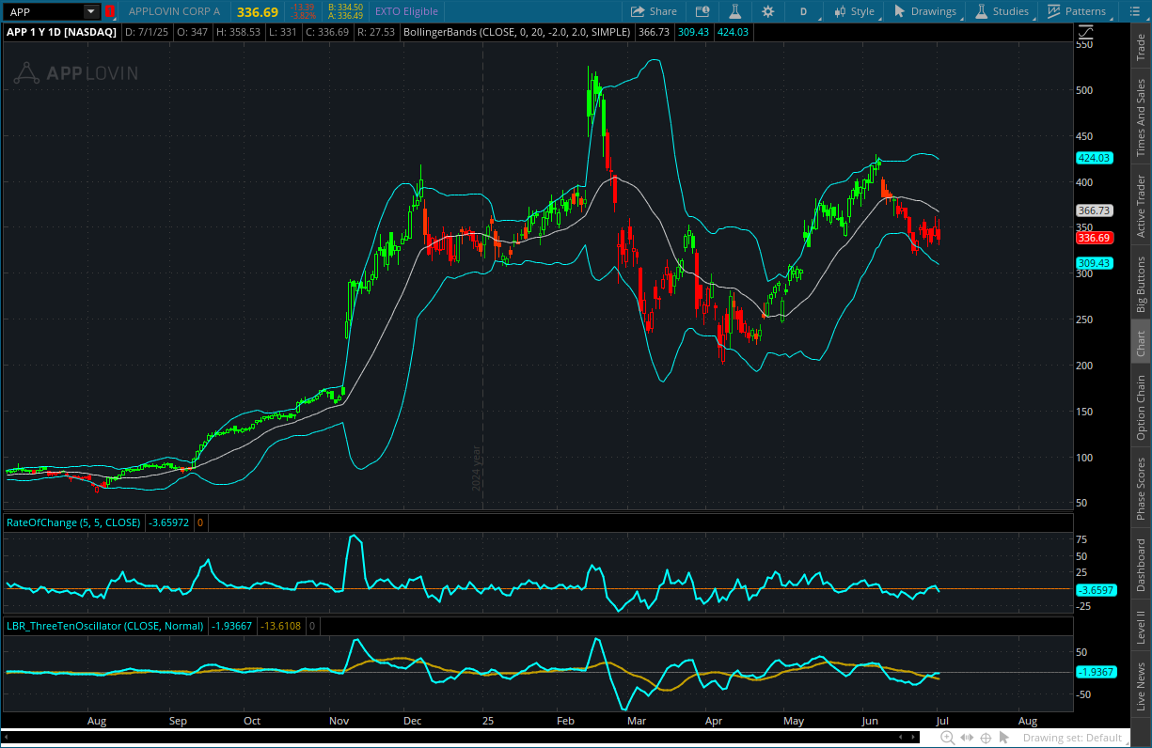Open the Patterns dropdown menu
Viewport: 1152px width, 748px height.
1076,11
